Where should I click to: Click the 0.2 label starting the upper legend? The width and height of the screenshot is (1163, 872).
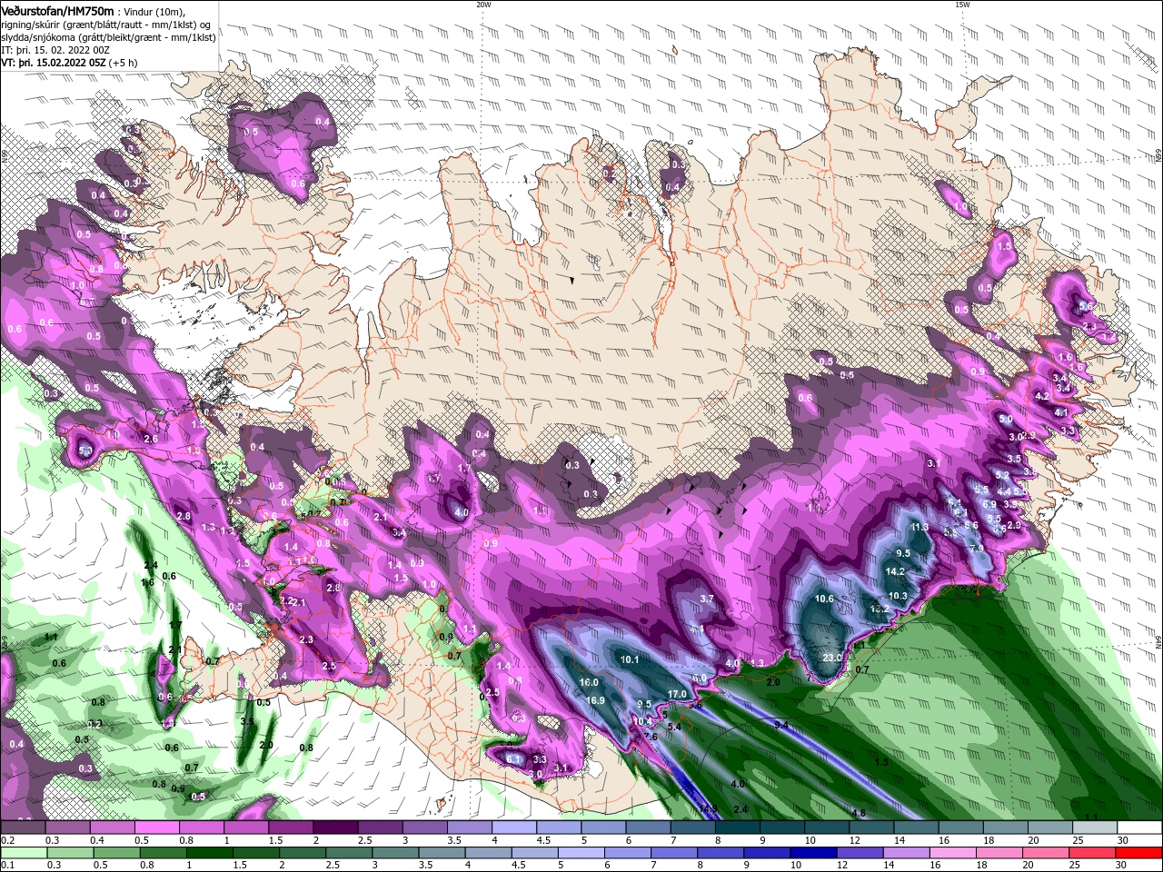click(8, 840)
